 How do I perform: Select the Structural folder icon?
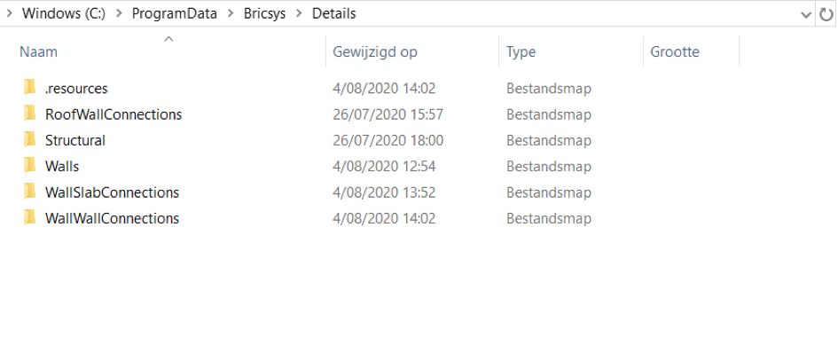pos(30,140)
